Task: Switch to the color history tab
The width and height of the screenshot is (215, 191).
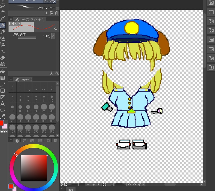Action: tap(55, 141)
